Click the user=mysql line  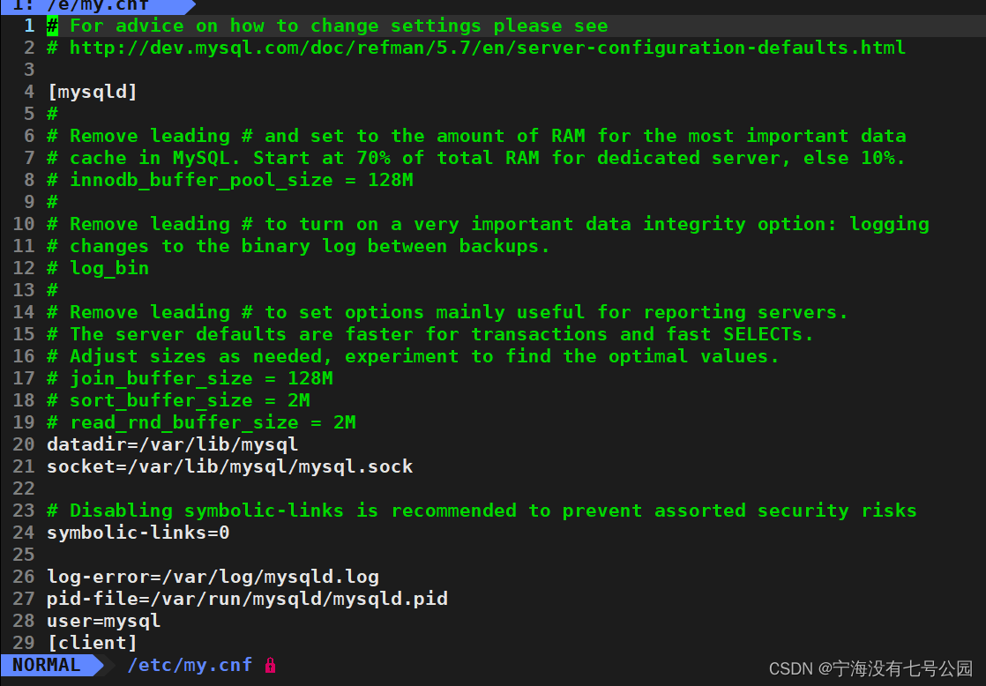coord(104,621)
